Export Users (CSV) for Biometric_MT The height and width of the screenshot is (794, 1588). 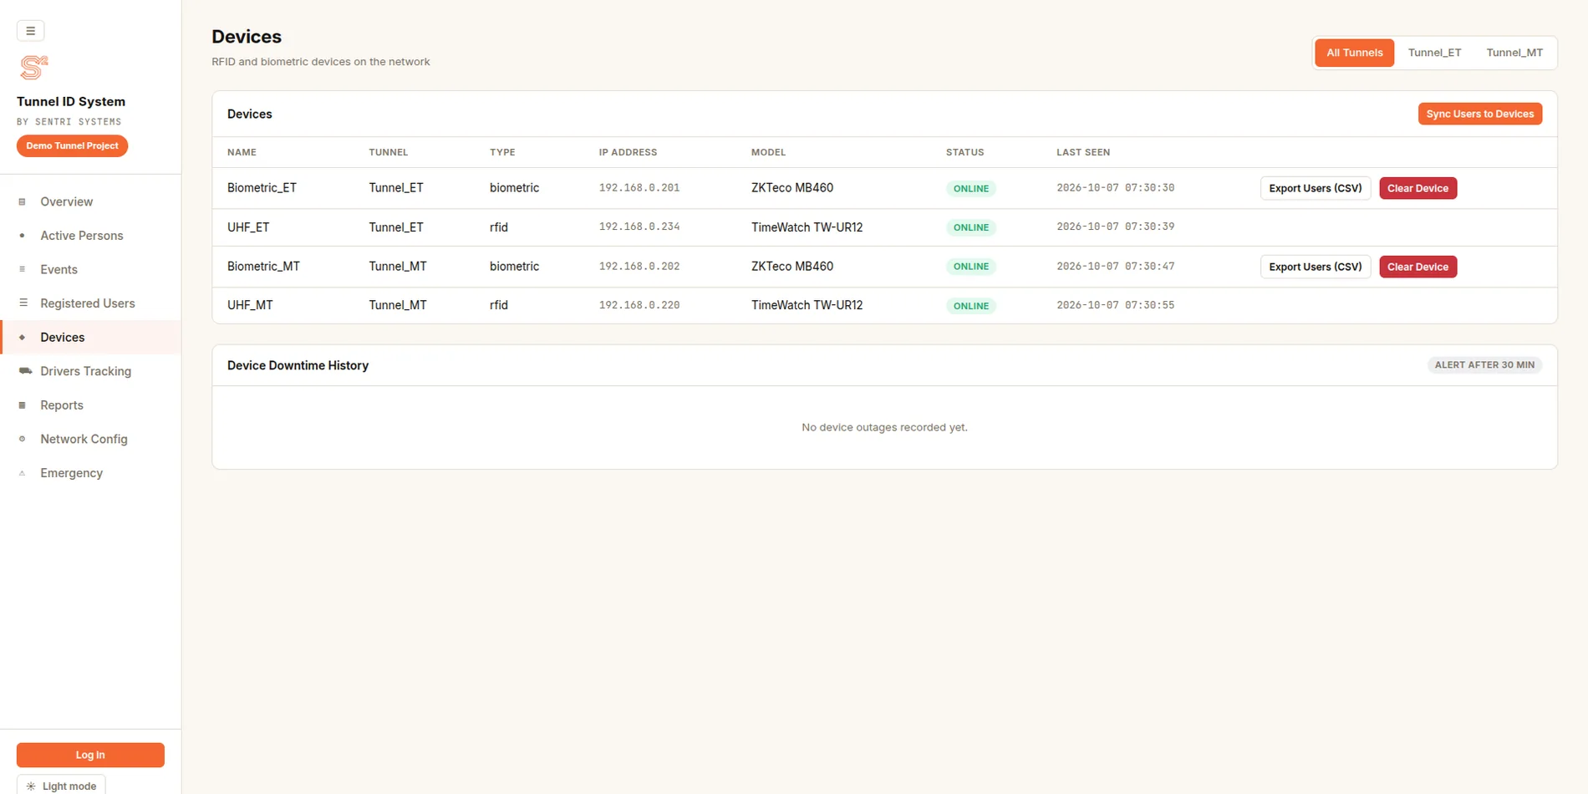[x=1315, y=267]
